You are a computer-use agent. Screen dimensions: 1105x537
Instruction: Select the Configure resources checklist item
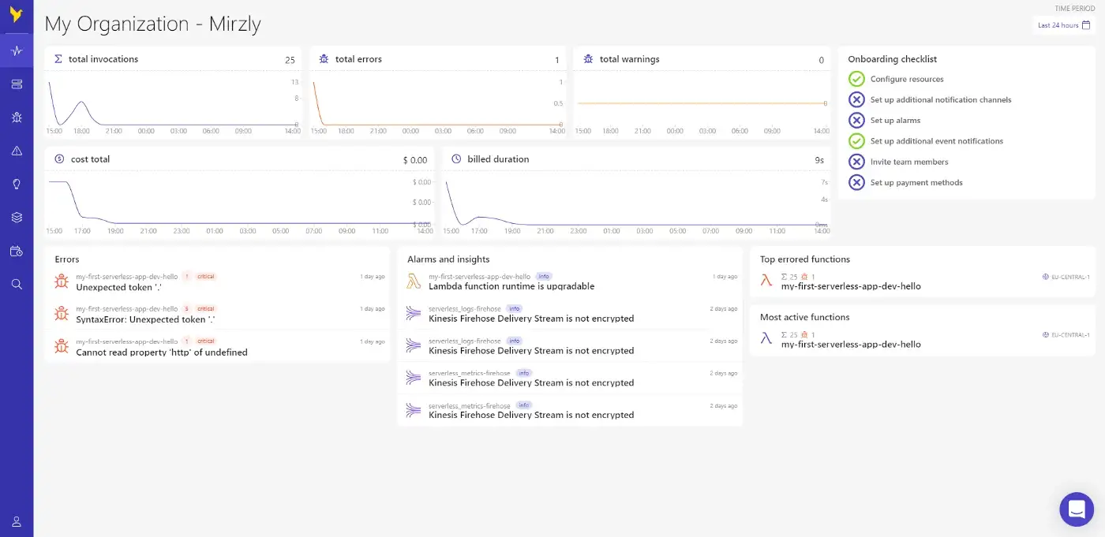coord(906,79)
